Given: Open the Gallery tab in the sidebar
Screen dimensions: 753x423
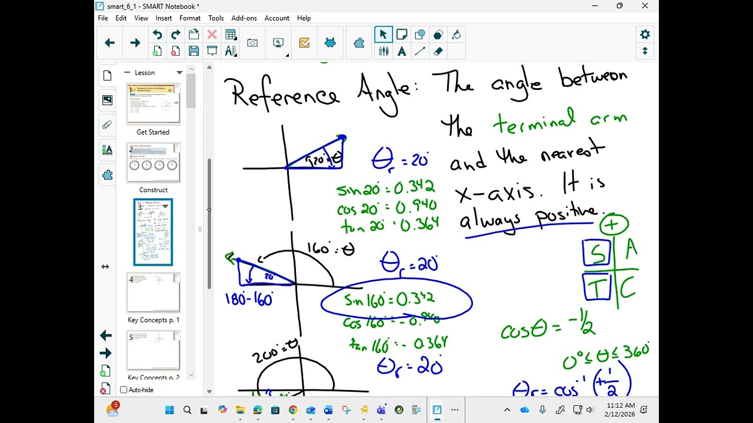Looking at the screenshot, I should (107, 100).
